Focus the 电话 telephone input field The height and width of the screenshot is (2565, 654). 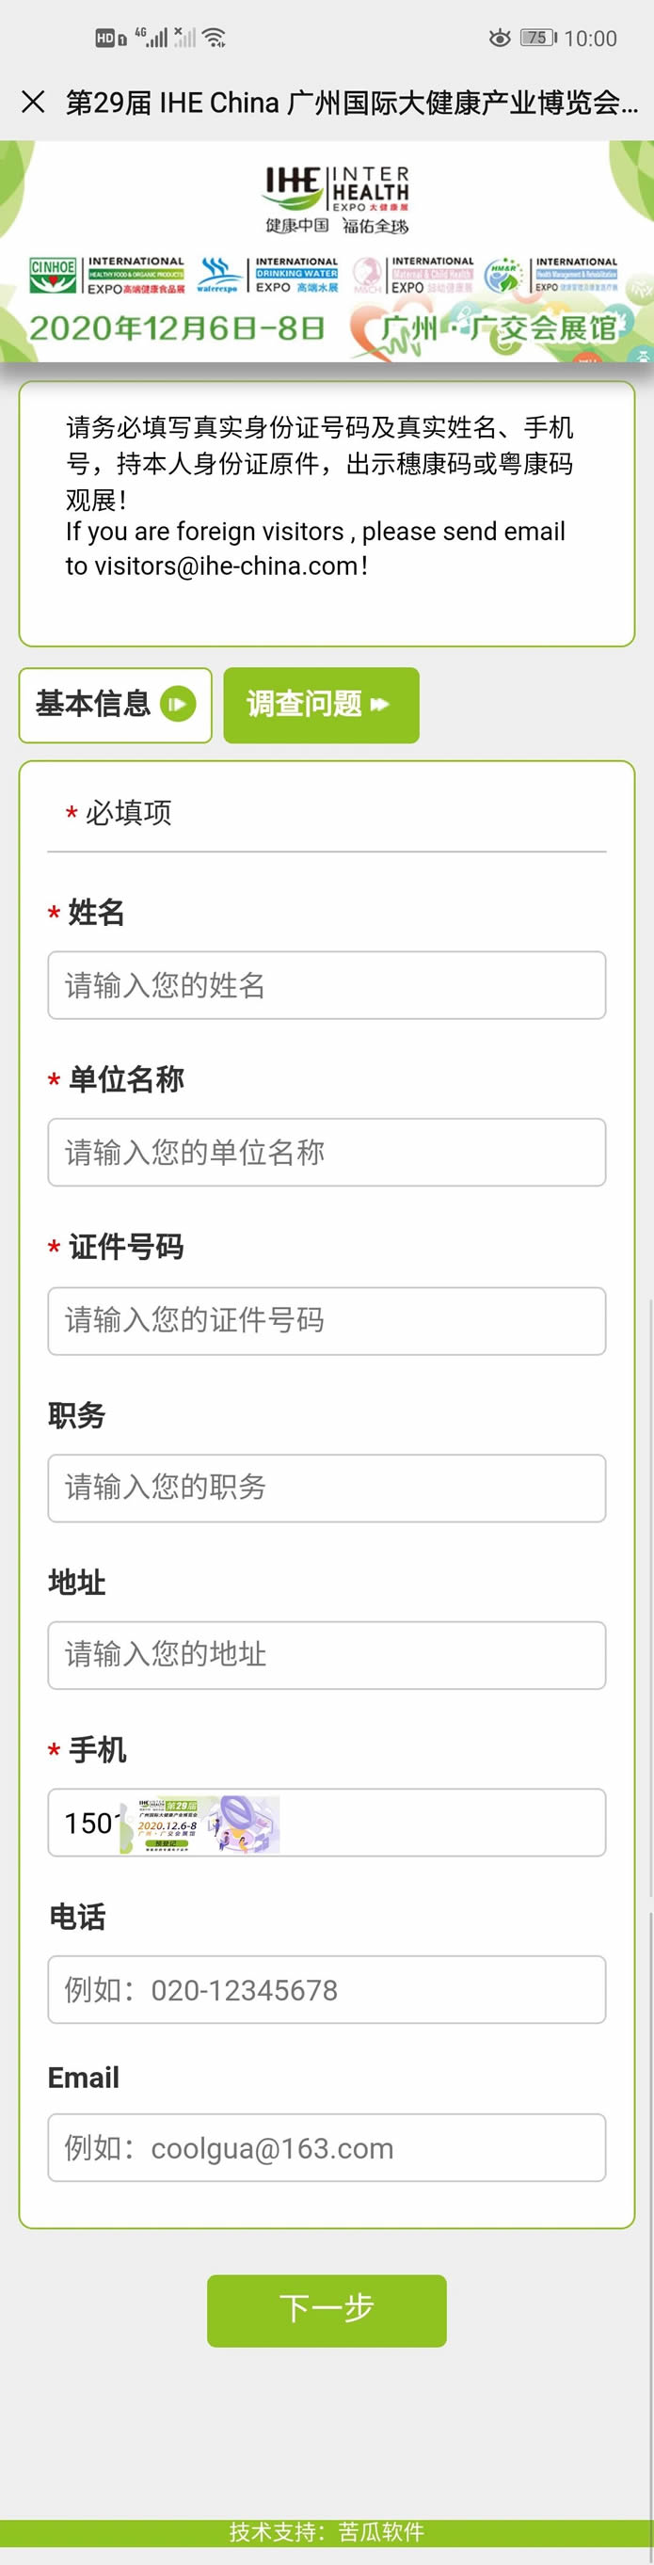coord(327,1989)
